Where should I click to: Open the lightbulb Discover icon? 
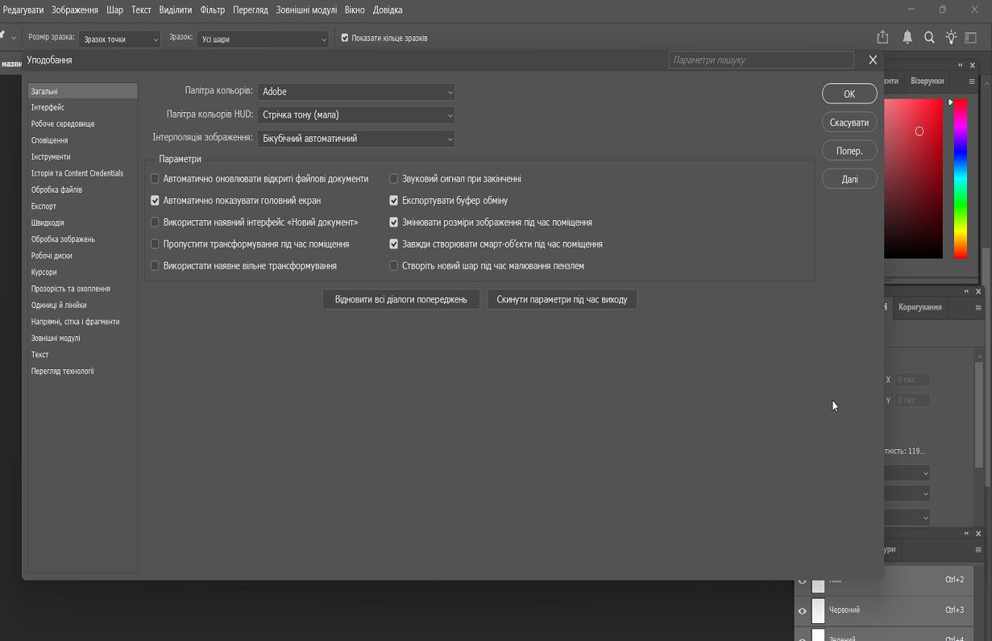(951, 38)
